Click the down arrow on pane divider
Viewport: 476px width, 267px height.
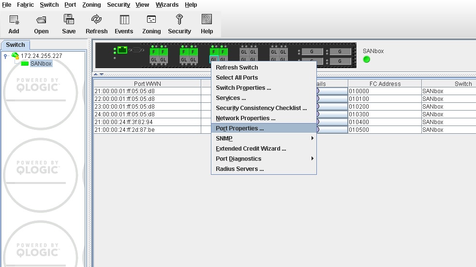point(102,74)
